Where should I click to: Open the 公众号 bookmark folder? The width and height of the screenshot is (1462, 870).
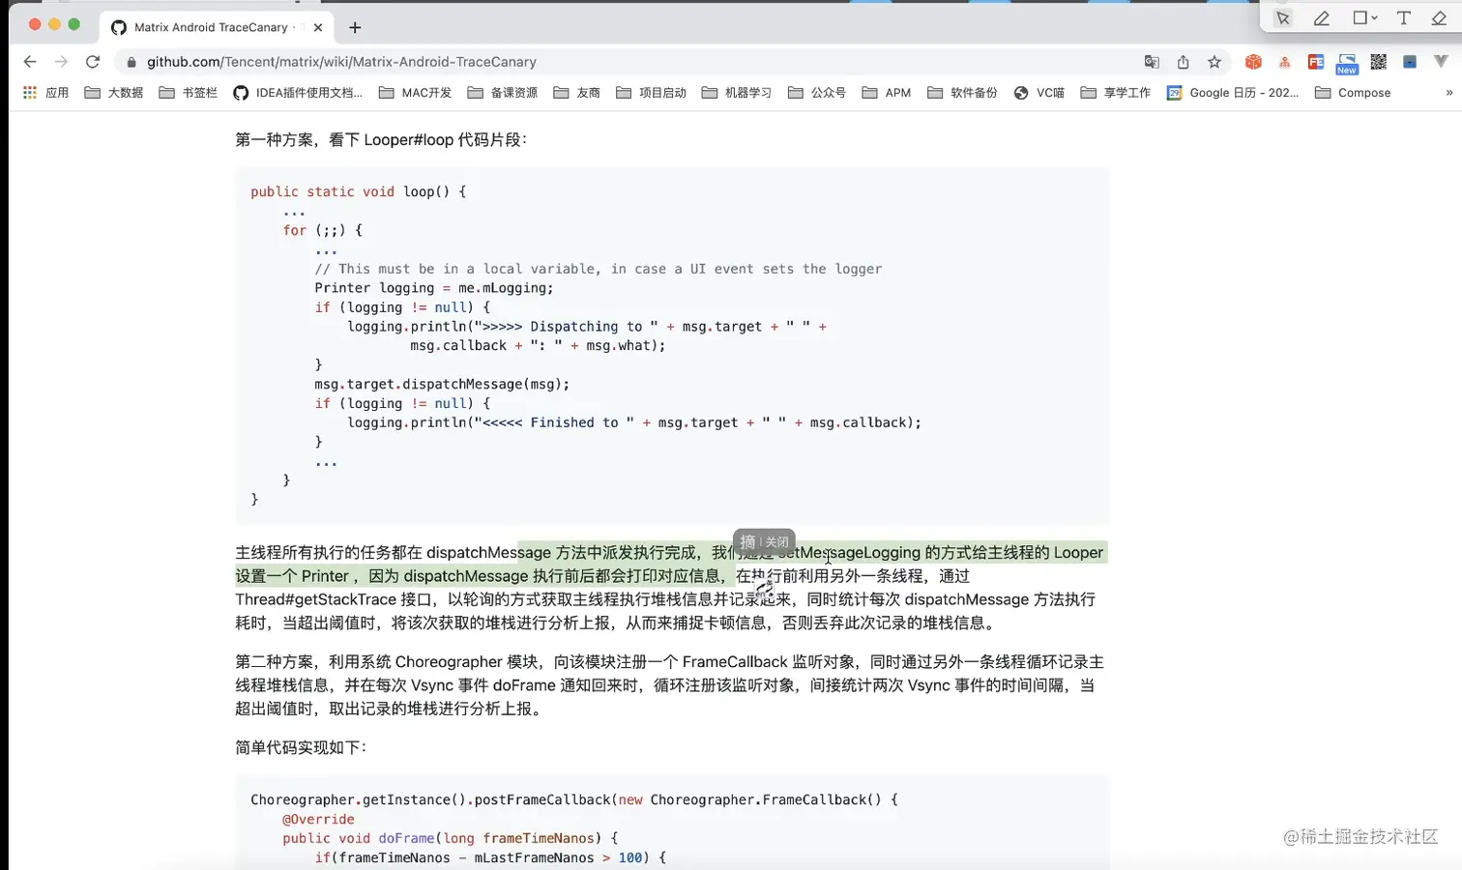pos(817,93)
